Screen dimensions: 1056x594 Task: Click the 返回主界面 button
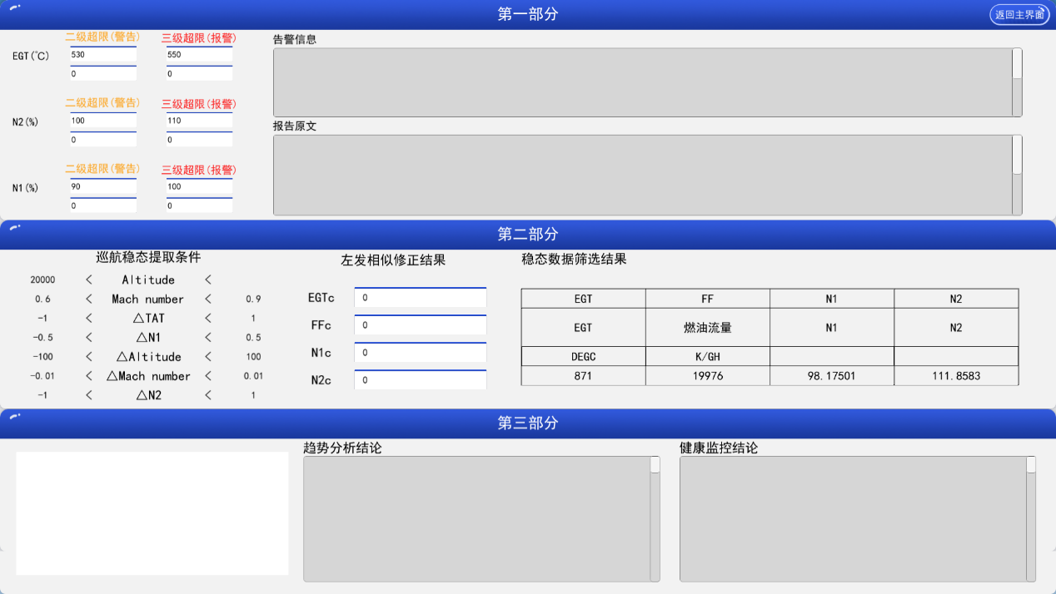pos(1019,15)
